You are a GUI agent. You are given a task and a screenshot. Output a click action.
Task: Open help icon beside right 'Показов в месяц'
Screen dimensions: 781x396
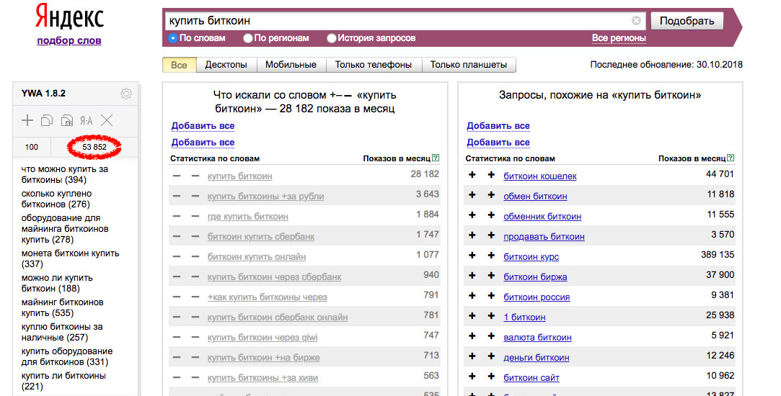pos(731,158)
